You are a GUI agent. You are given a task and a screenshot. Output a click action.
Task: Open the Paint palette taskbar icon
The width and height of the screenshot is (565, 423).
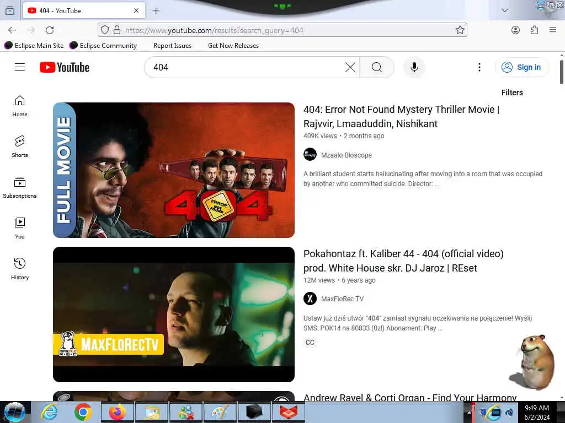(x=220, y=412)
